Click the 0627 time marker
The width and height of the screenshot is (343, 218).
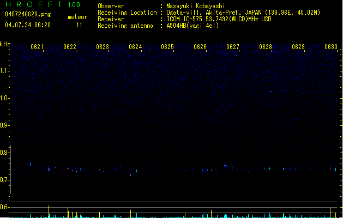[x=233, y=47]
